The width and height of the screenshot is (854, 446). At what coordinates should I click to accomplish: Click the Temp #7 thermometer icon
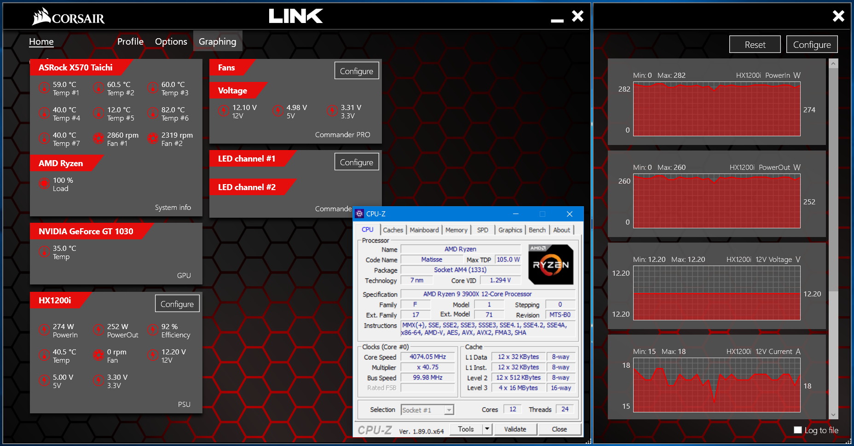[x=44, y=138]
